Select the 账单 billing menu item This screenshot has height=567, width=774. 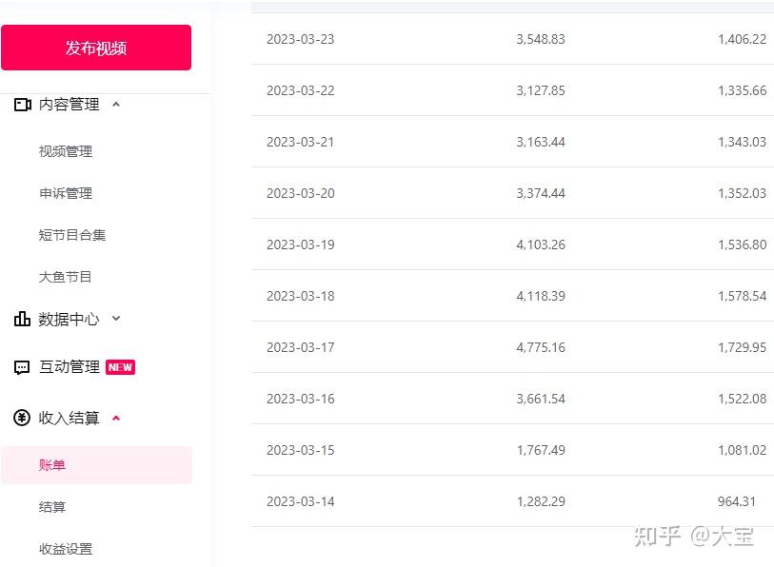(x=52, y=465)
